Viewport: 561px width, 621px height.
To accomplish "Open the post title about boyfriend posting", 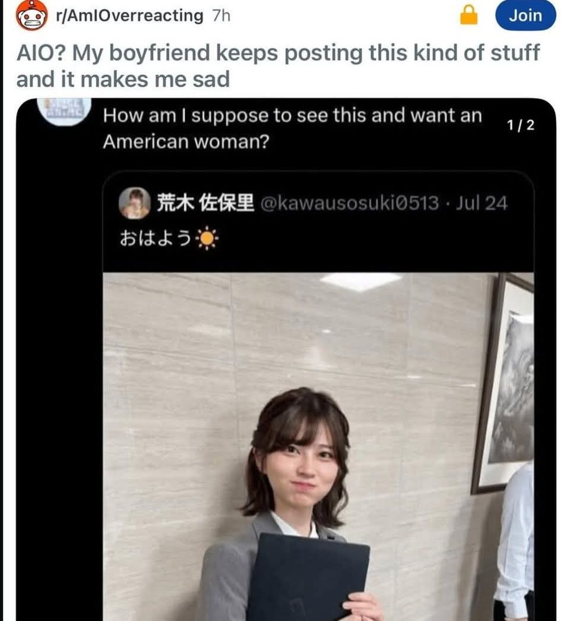I will pos(278,66).
